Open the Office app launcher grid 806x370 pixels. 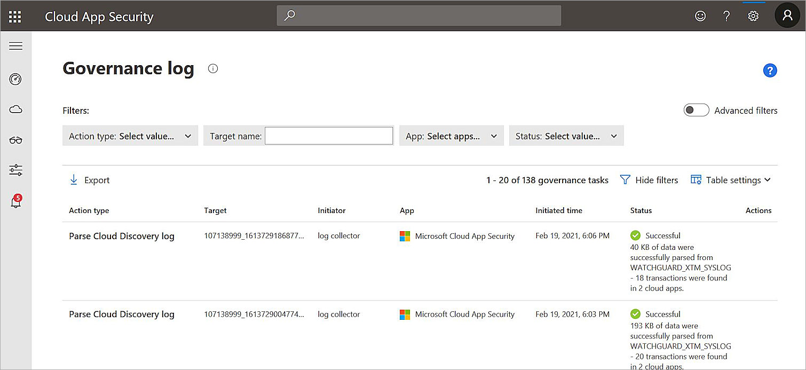[14, 15]
